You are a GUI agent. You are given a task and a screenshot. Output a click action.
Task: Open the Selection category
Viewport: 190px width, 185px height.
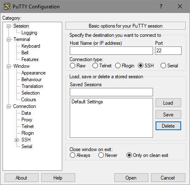[x=31, y=93]
